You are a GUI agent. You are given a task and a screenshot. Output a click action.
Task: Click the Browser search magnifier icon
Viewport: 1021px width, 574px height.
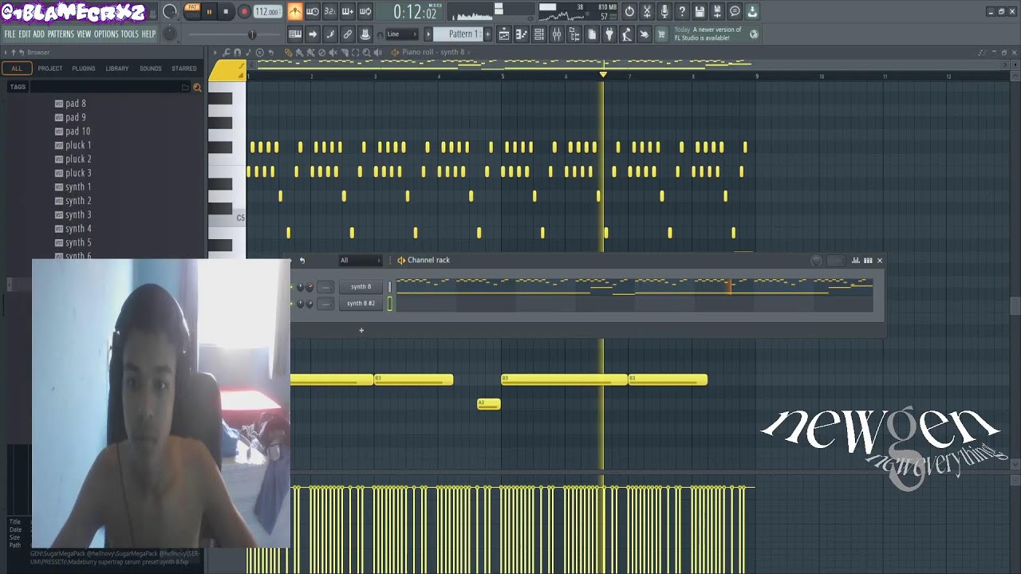(x=197, y=87)
